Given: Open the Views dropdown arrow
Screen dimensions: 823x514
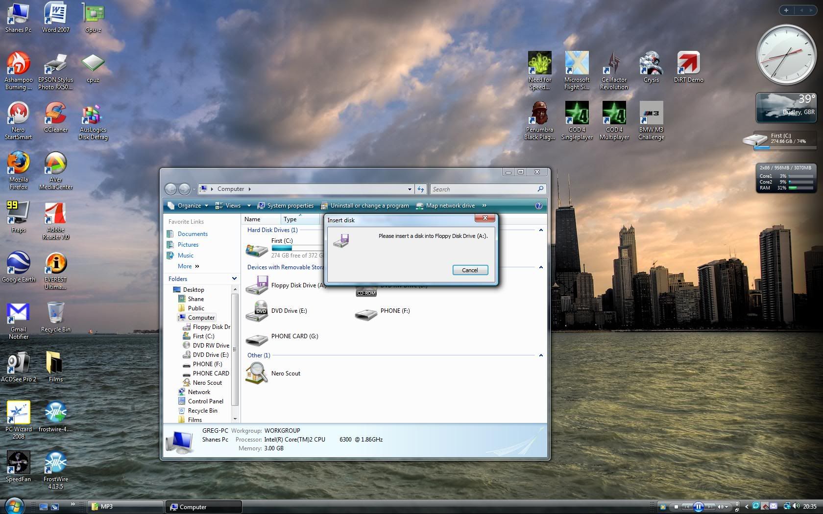Looking at the screenshot, I should pyautogui.click(x=249, y=206).
